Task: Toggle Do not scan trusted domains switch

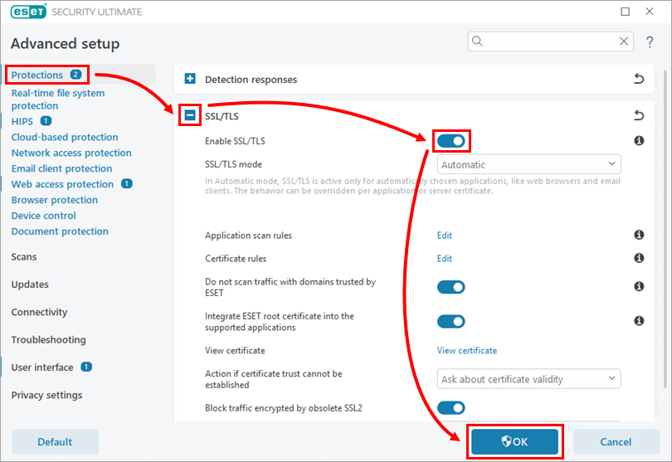Action: tap(451, 287)
